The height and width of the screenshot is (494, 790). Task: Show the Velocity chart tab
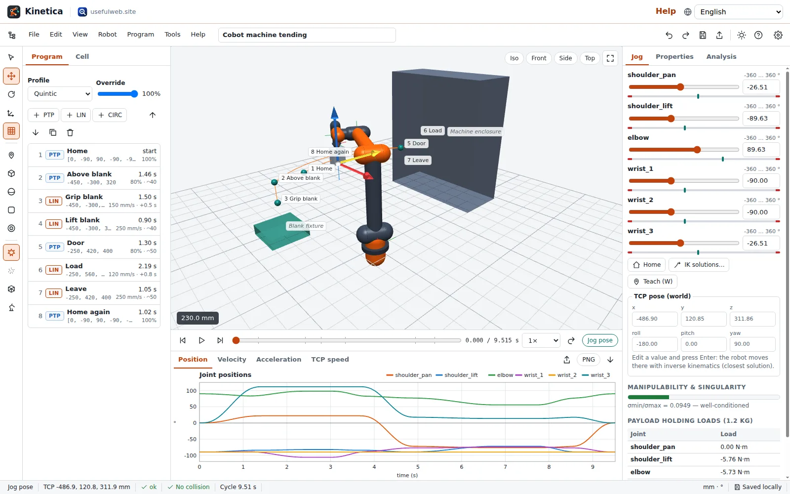click(232, 360)
